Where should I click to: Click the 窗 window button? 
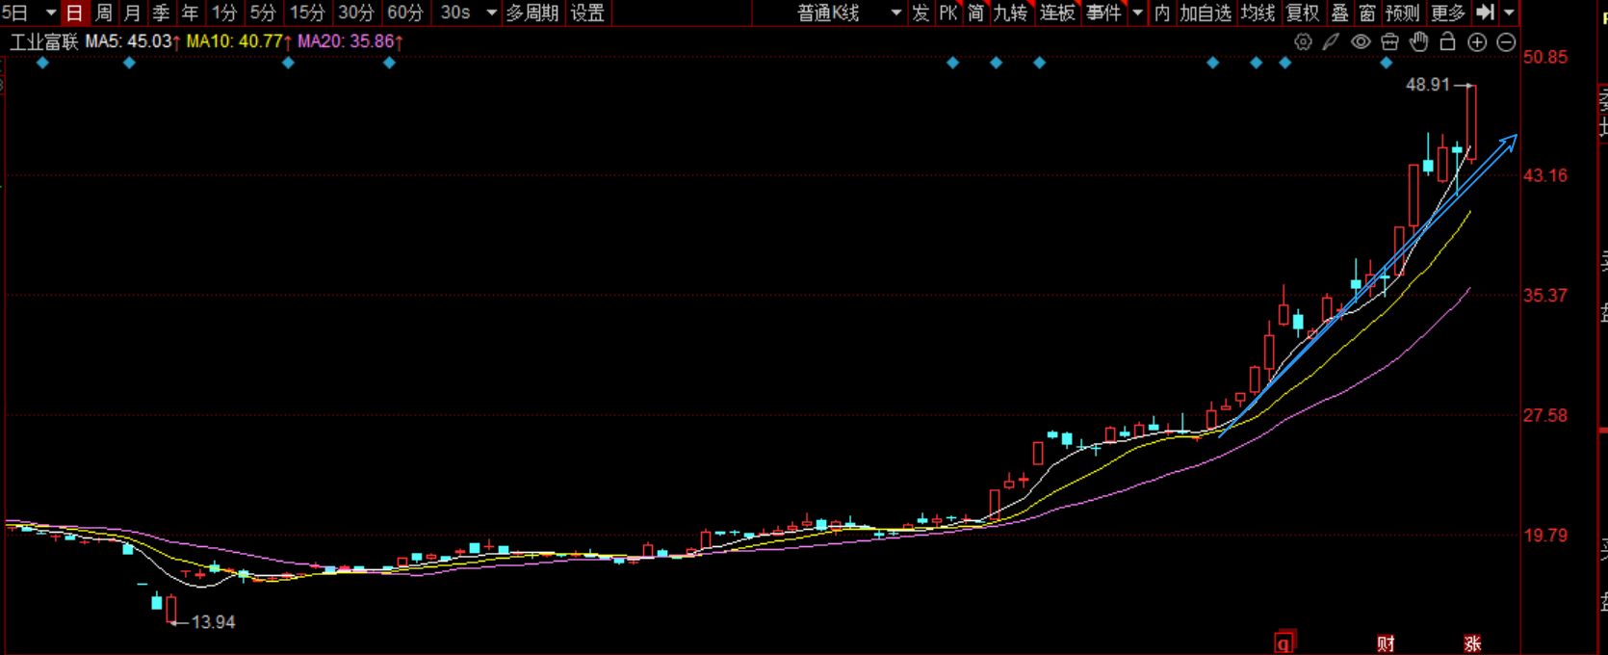click(1367, 13)
